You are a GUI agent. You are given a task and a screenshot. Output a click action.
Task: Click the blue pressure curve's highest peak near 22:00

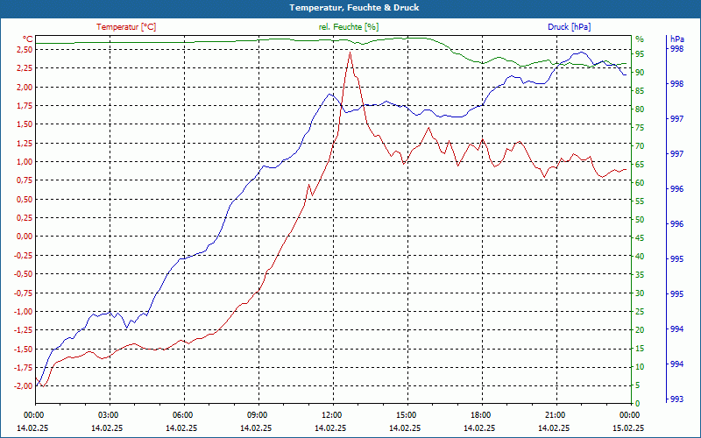(581, 53)
